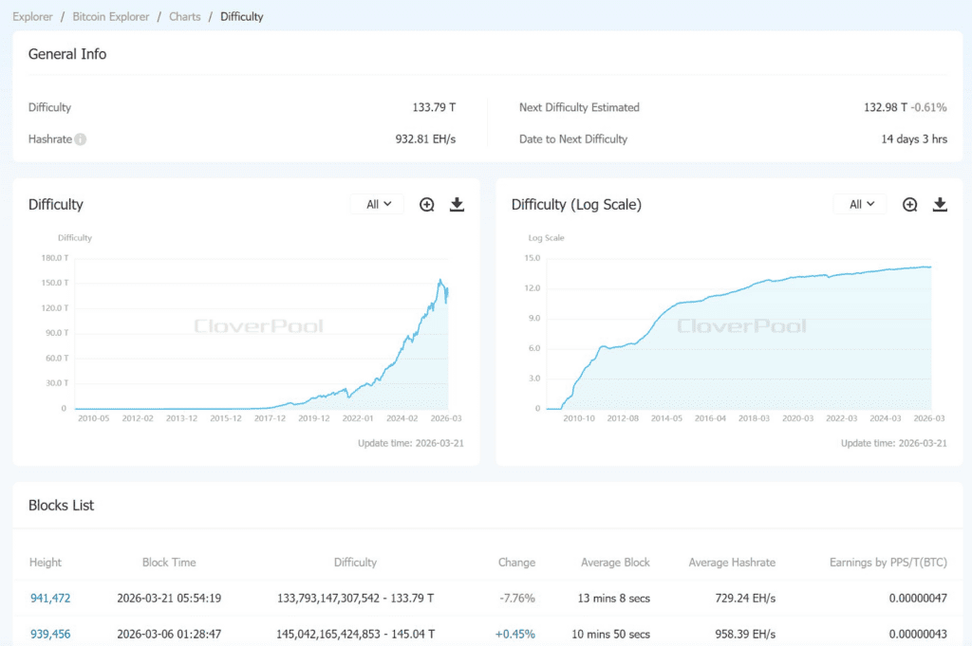This screenshot has width=972, height=646.
Task: Open the Difficulty chart range dropdown
Action: [x=378, y=205]
